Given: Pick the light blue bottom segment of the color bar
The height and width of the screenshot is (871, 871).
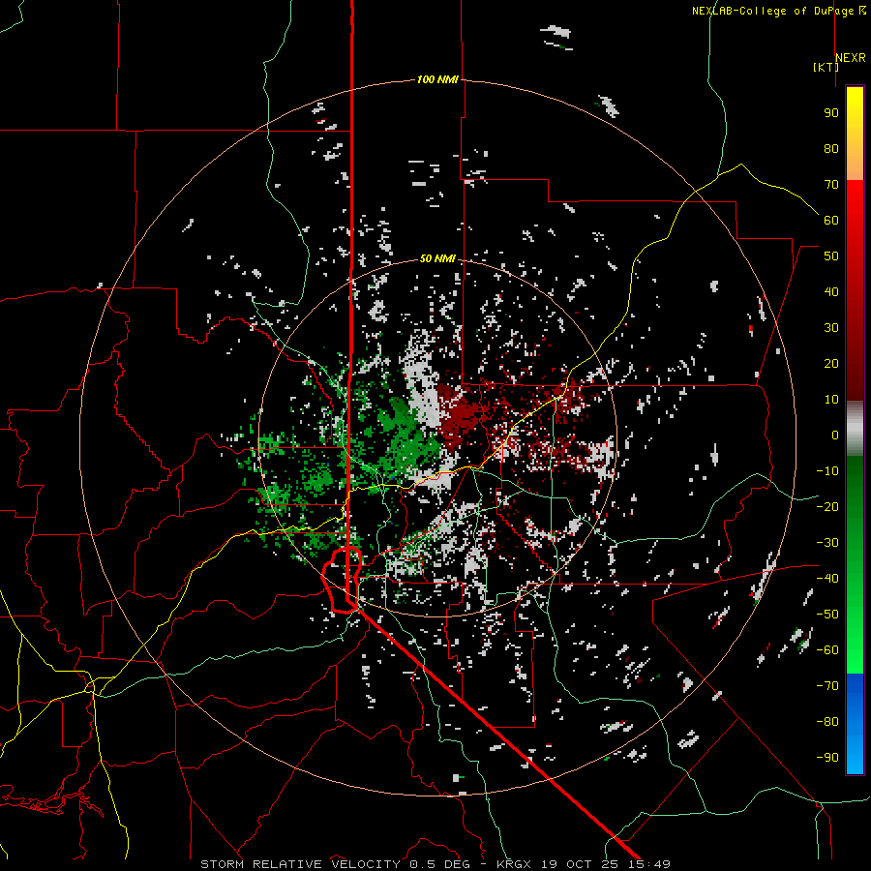Looking at the screenshot, I should (855, 756).
